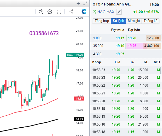The width and height of the screenshot is (162, 136).
Task: Click the trades list scrollbar thumb
Action: (160, 70)
